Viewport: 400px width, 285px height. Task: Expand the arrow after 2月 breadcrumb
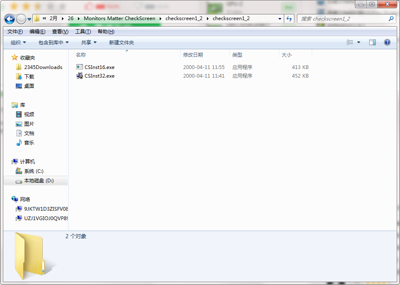point(63,18)
